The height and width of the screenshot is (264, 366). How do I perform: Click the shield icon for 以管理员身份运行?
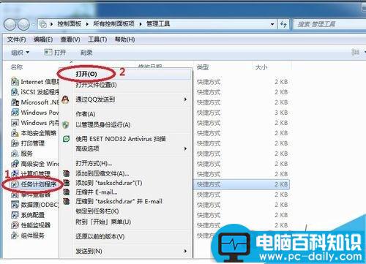(x=66, y=125)
